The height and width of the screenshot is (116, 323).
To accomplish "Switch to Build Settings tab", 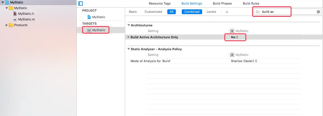I will click(x=192, y=3).
